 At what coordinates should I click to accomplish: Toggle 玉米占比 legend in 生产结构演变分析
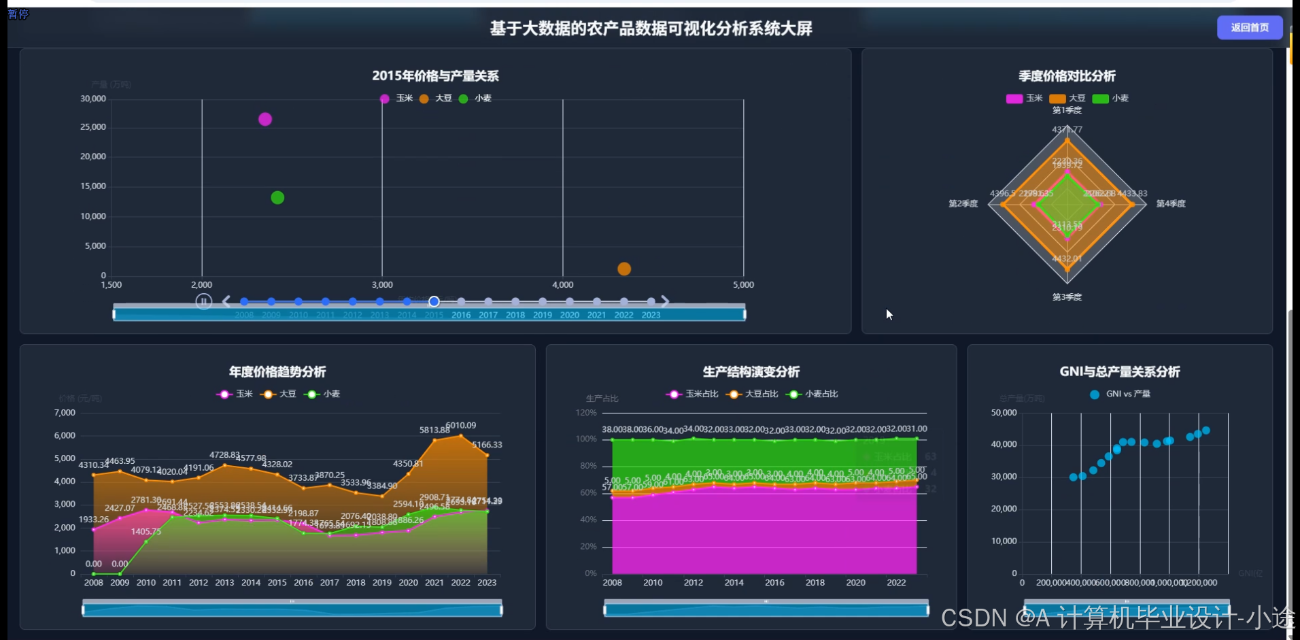click(692, 394)
